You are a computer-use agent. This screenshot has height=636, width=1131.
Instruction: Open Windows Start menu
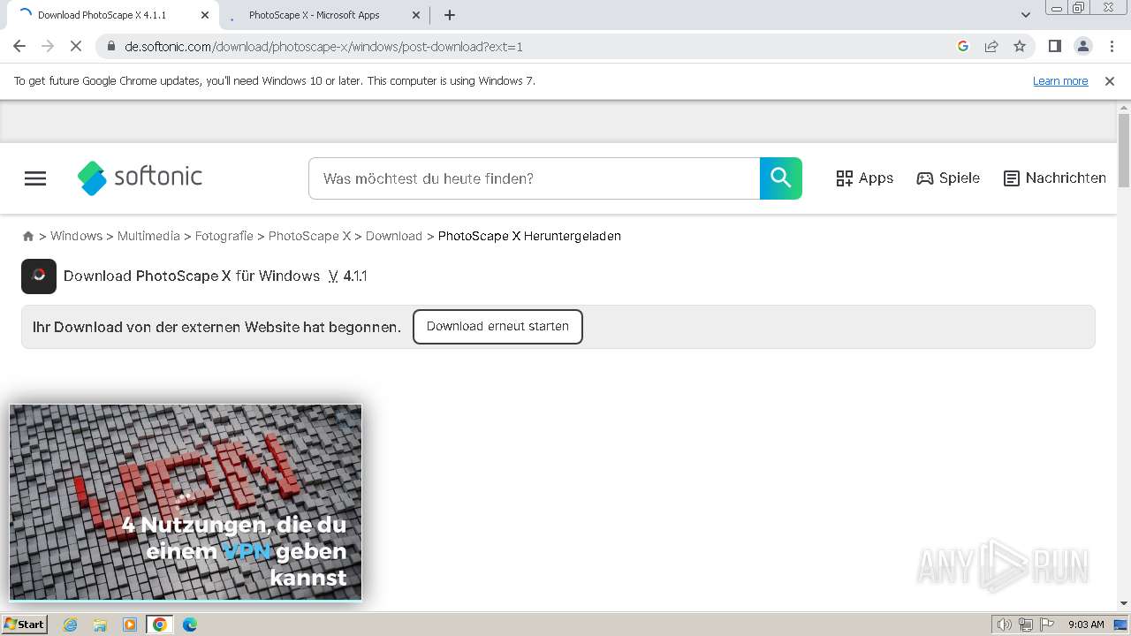pos(25,625)
